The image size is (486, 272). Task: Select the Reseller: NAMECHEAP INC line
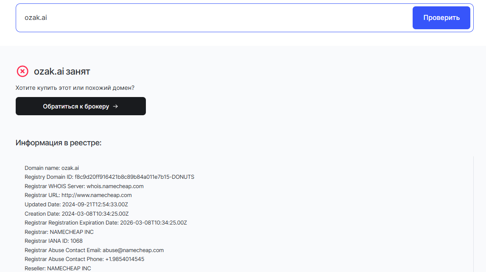pos(58,269)
